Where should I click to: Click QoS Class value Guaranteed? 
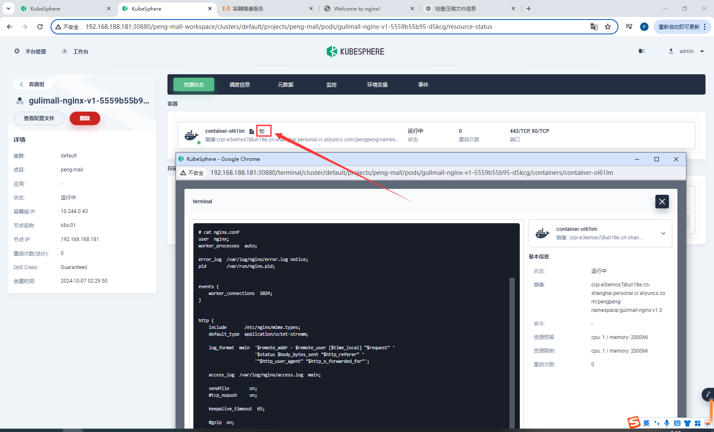tap(74, 267)
